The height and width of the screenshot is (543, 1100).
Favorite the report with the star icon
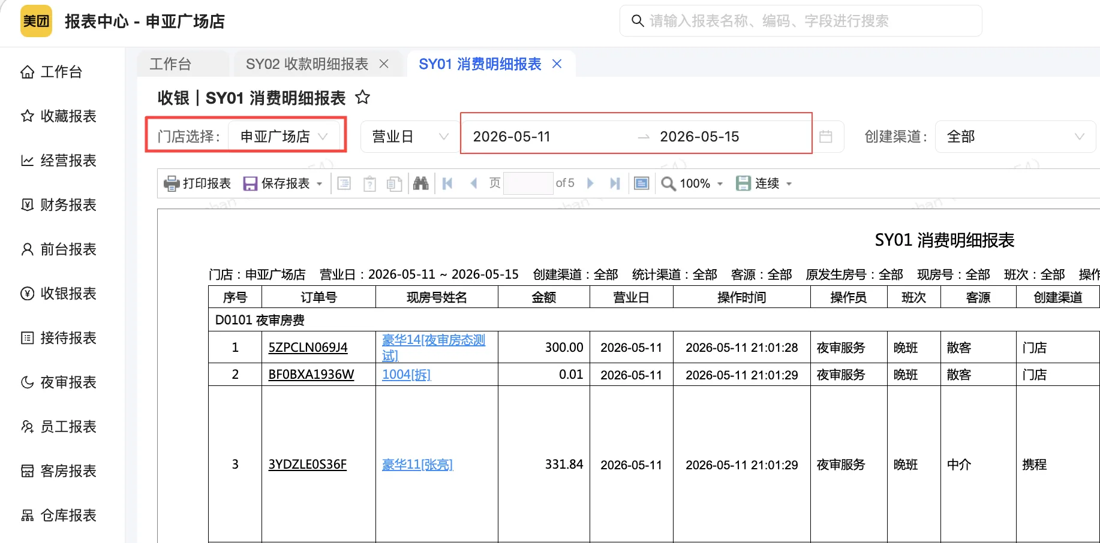[x=362, y=97]
